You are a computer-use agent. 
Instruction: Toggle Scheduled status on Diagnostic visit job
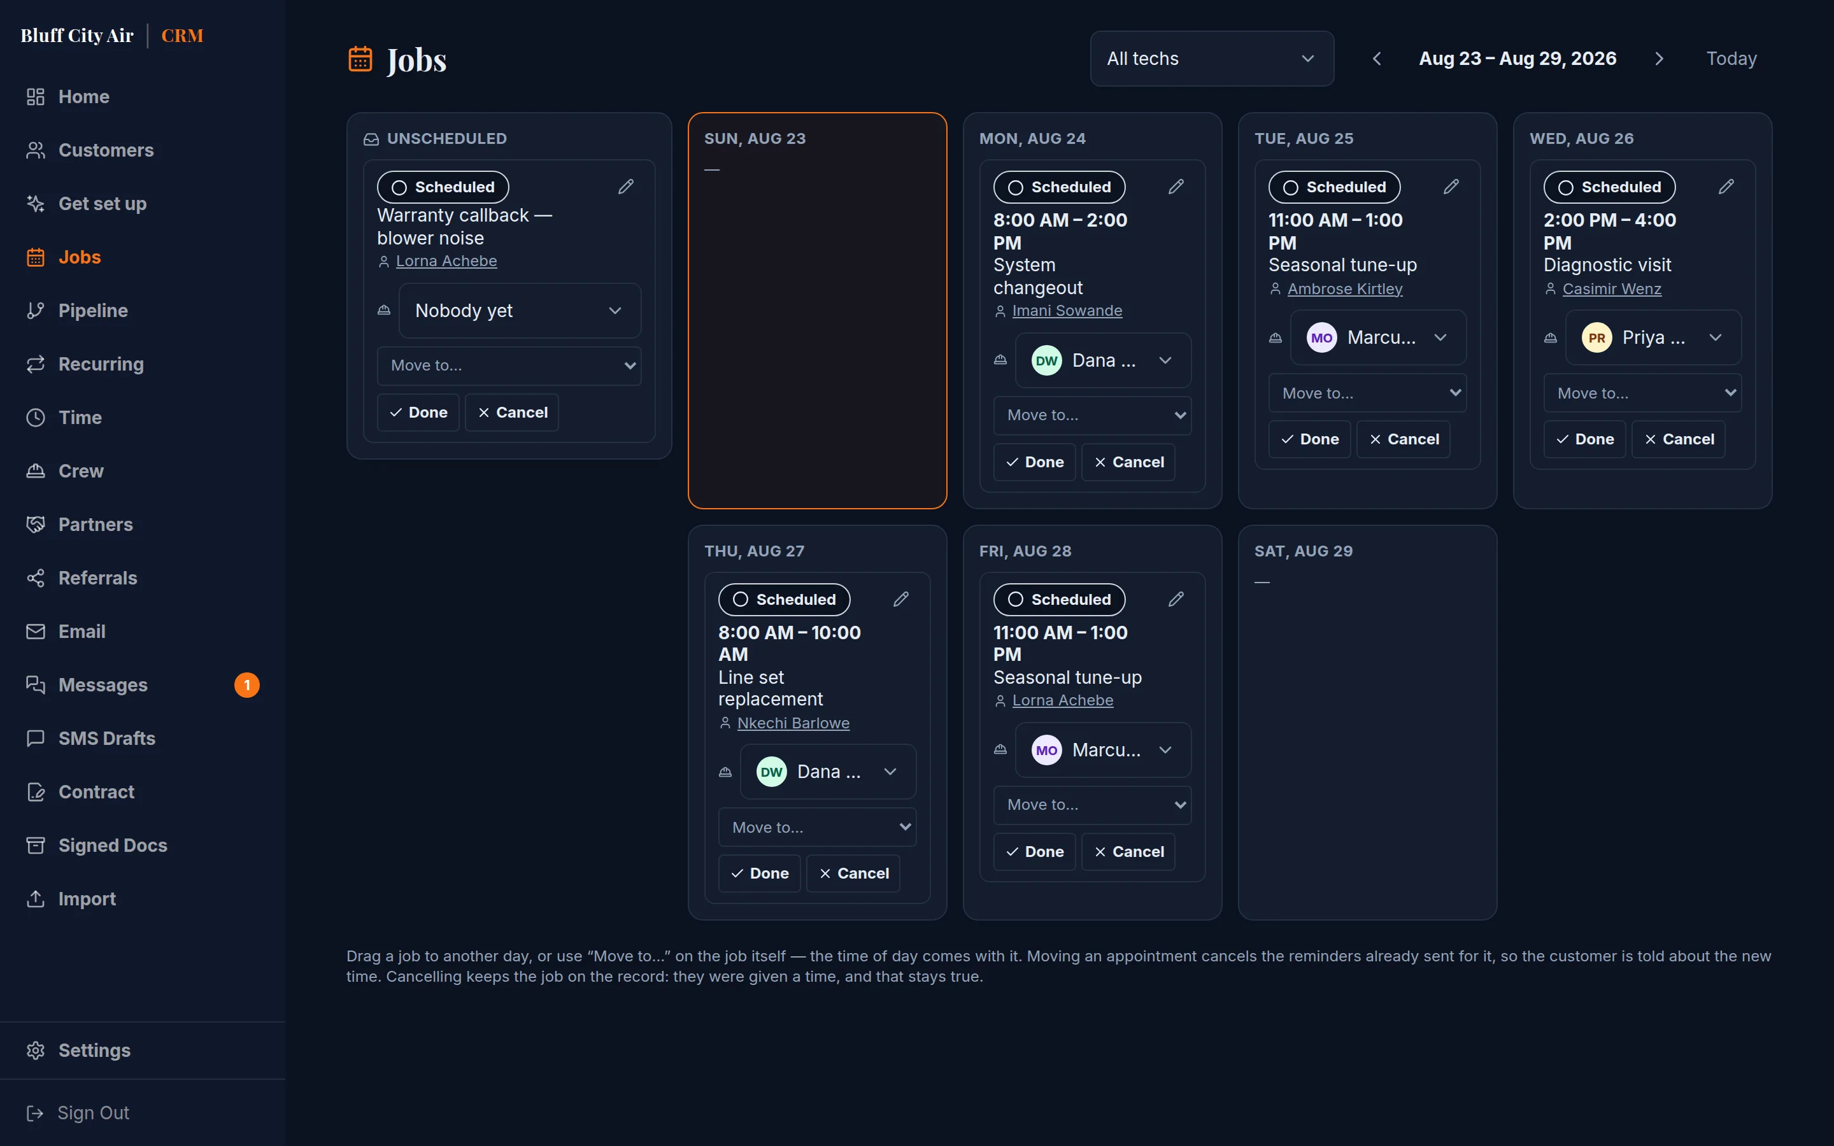click(x=1609, y=187)
